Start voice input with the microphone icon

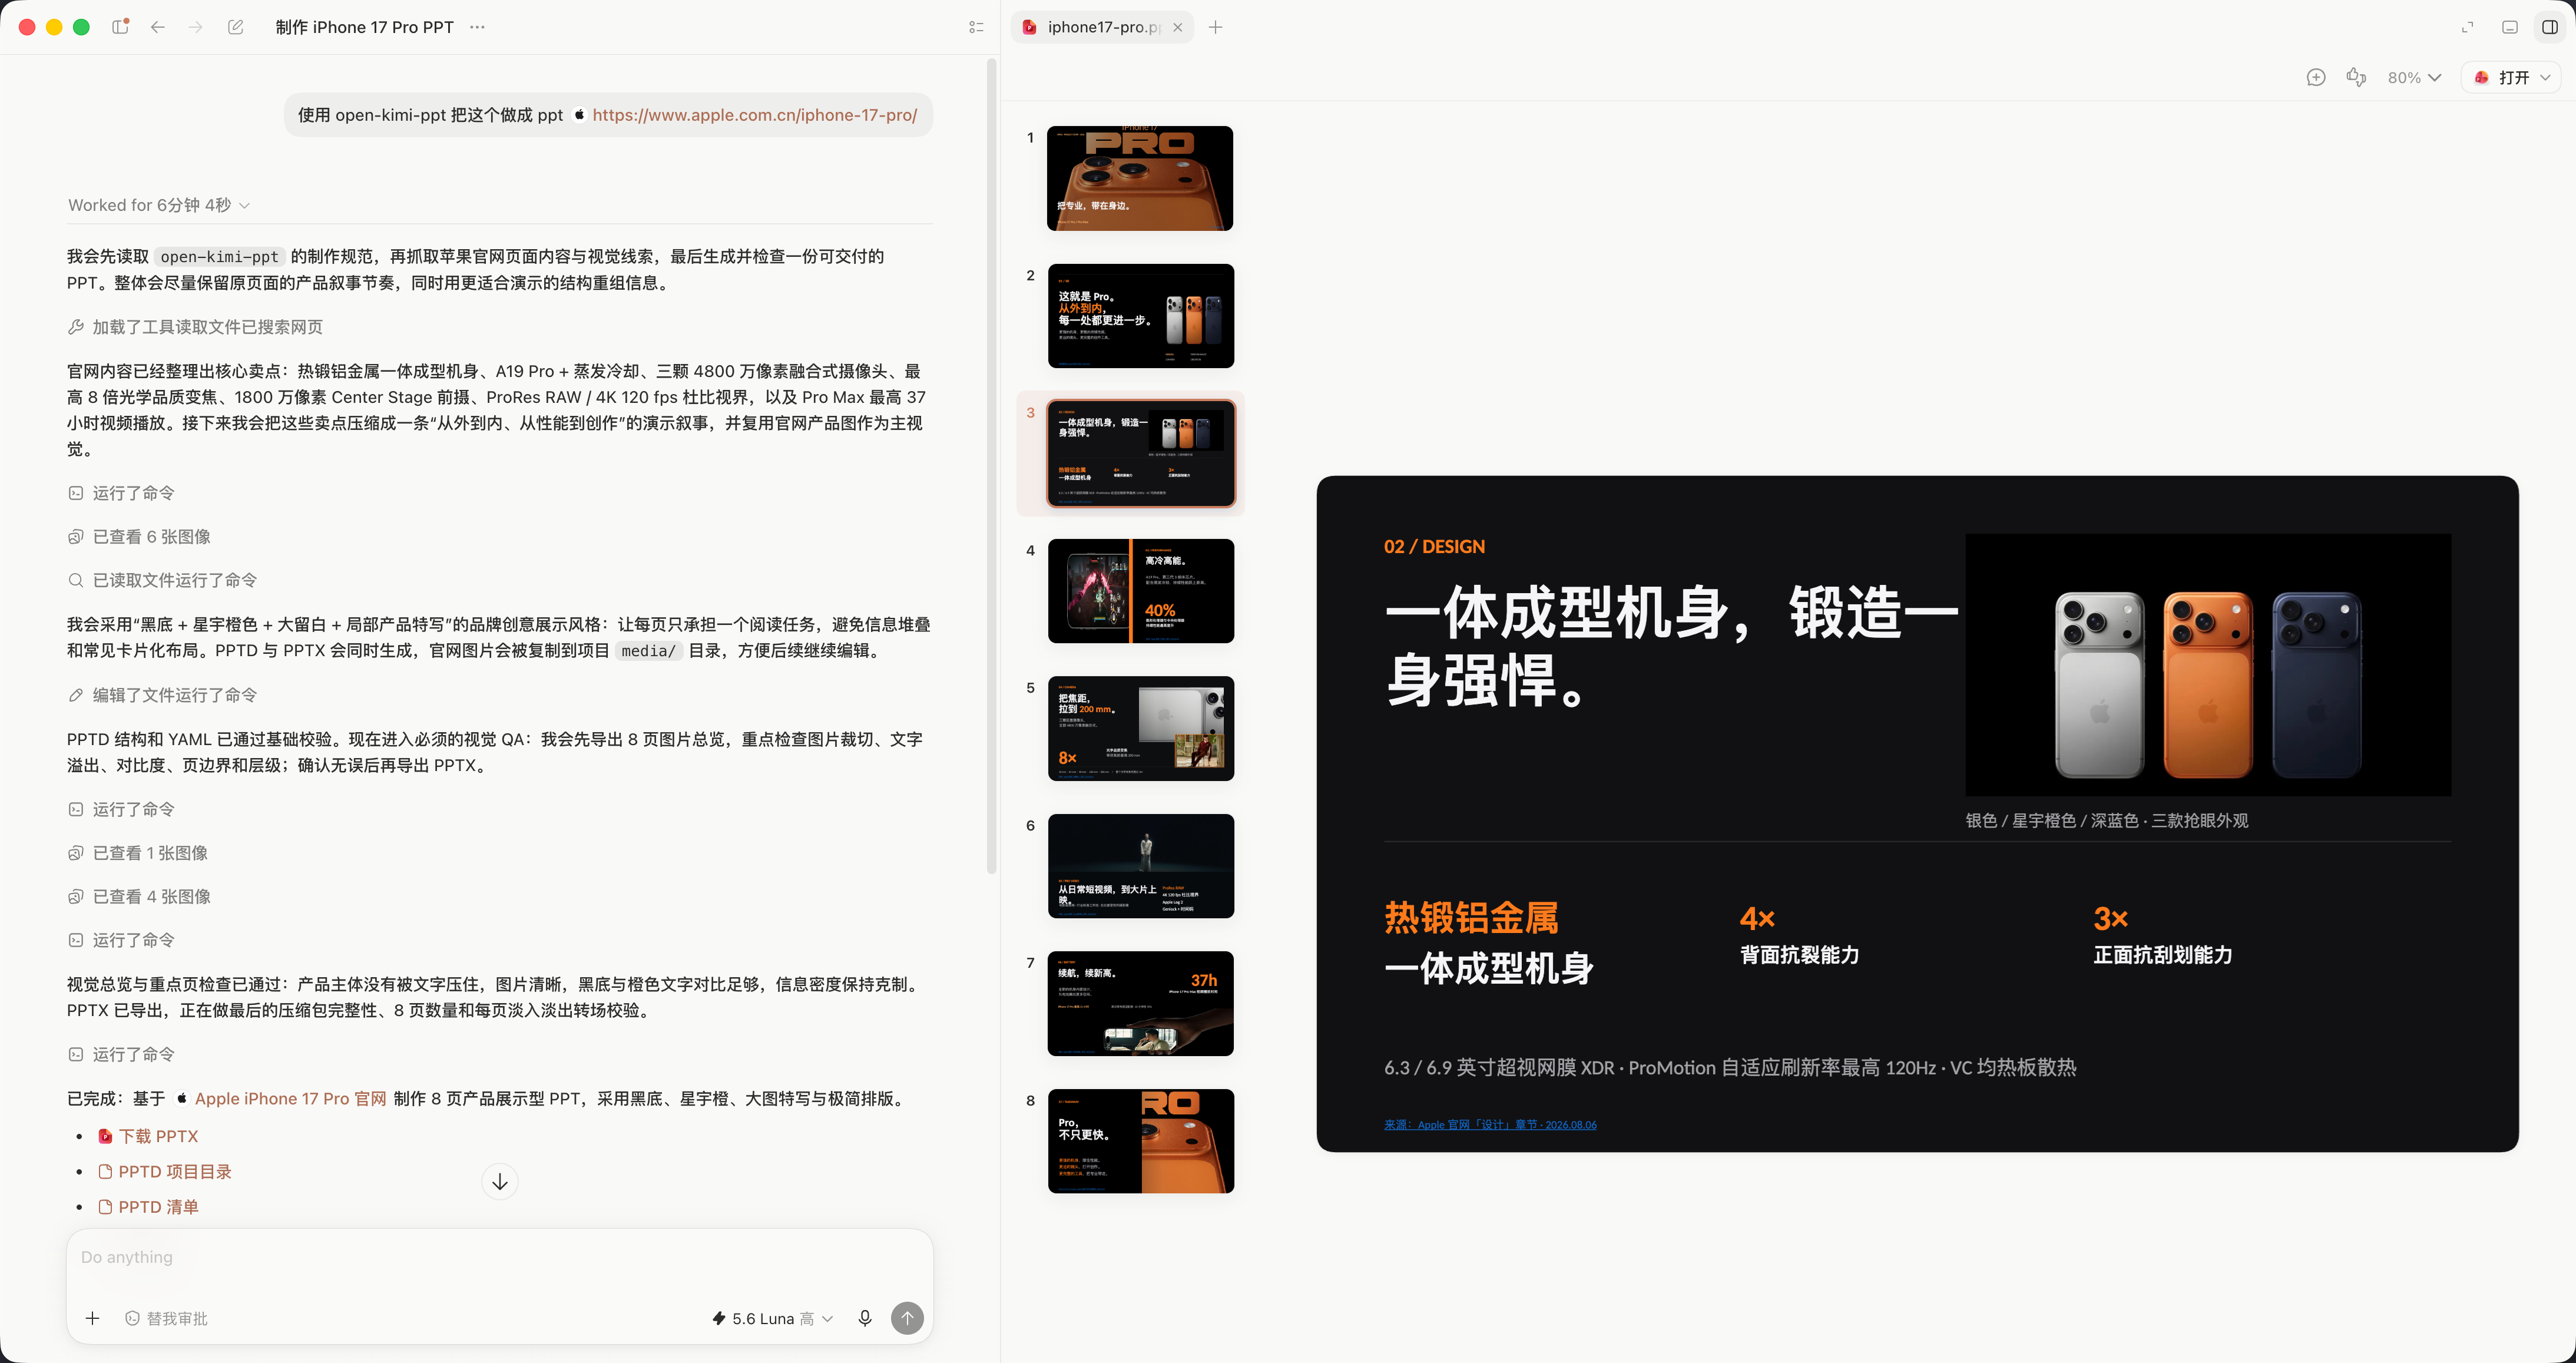pyautogui.click(x=865, y=1318)
